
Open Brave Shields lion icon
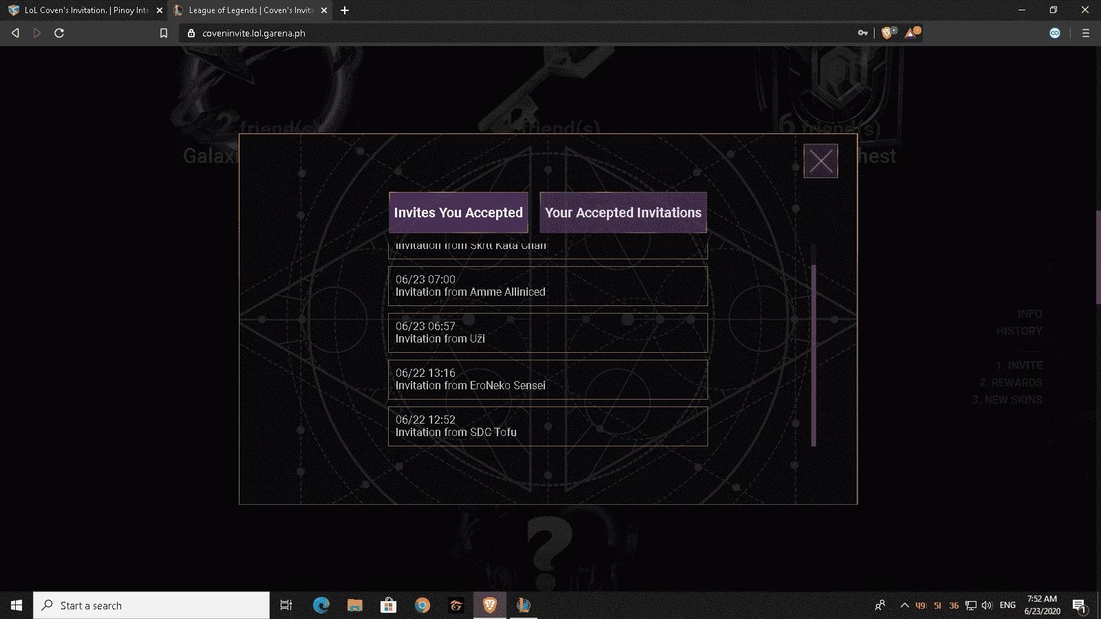point(887,33)
